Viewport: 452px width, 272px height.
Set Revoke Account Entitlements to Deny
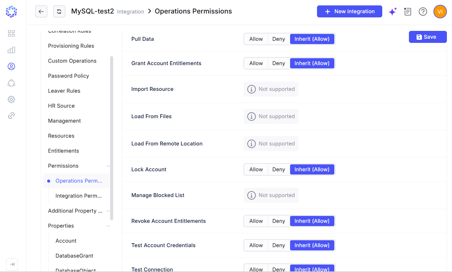click(x=279, y=221)
